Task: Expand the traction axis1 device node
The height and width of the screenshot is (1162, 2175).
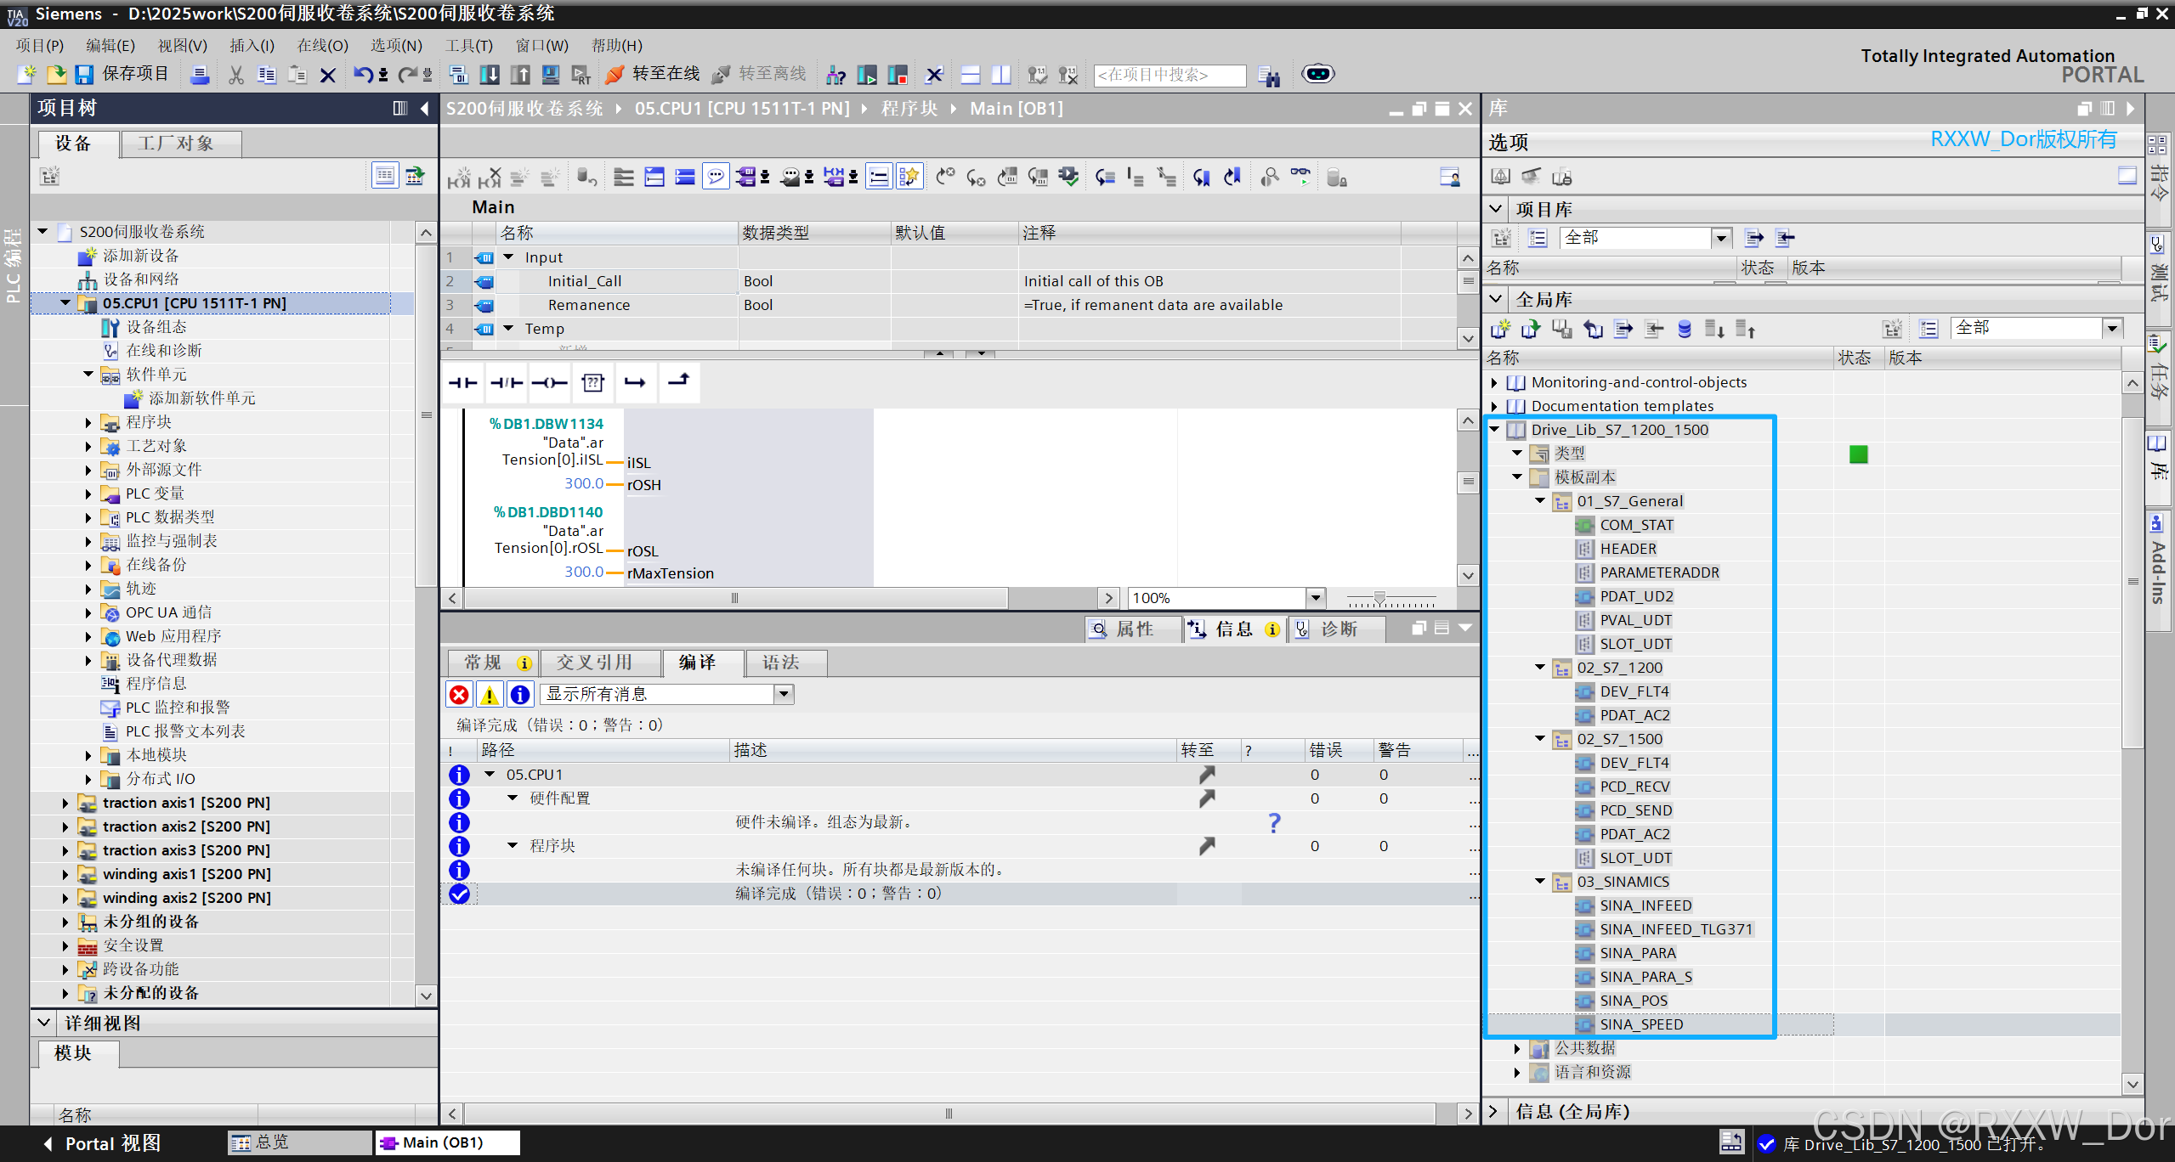Action: pyautogui.click(x=65, y=803)
